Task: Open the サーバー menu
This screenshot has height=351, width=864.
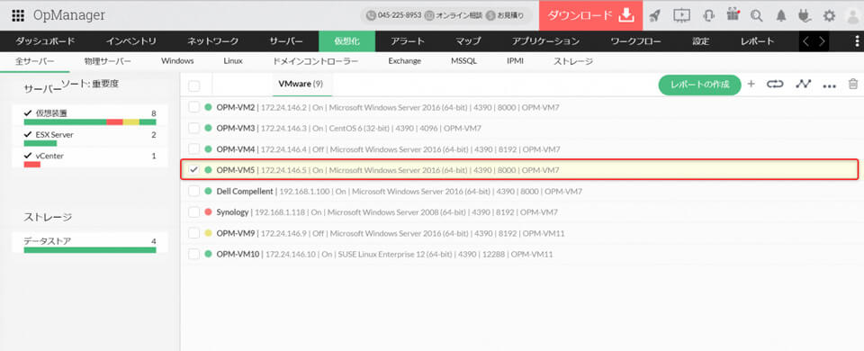Action: 286,41
